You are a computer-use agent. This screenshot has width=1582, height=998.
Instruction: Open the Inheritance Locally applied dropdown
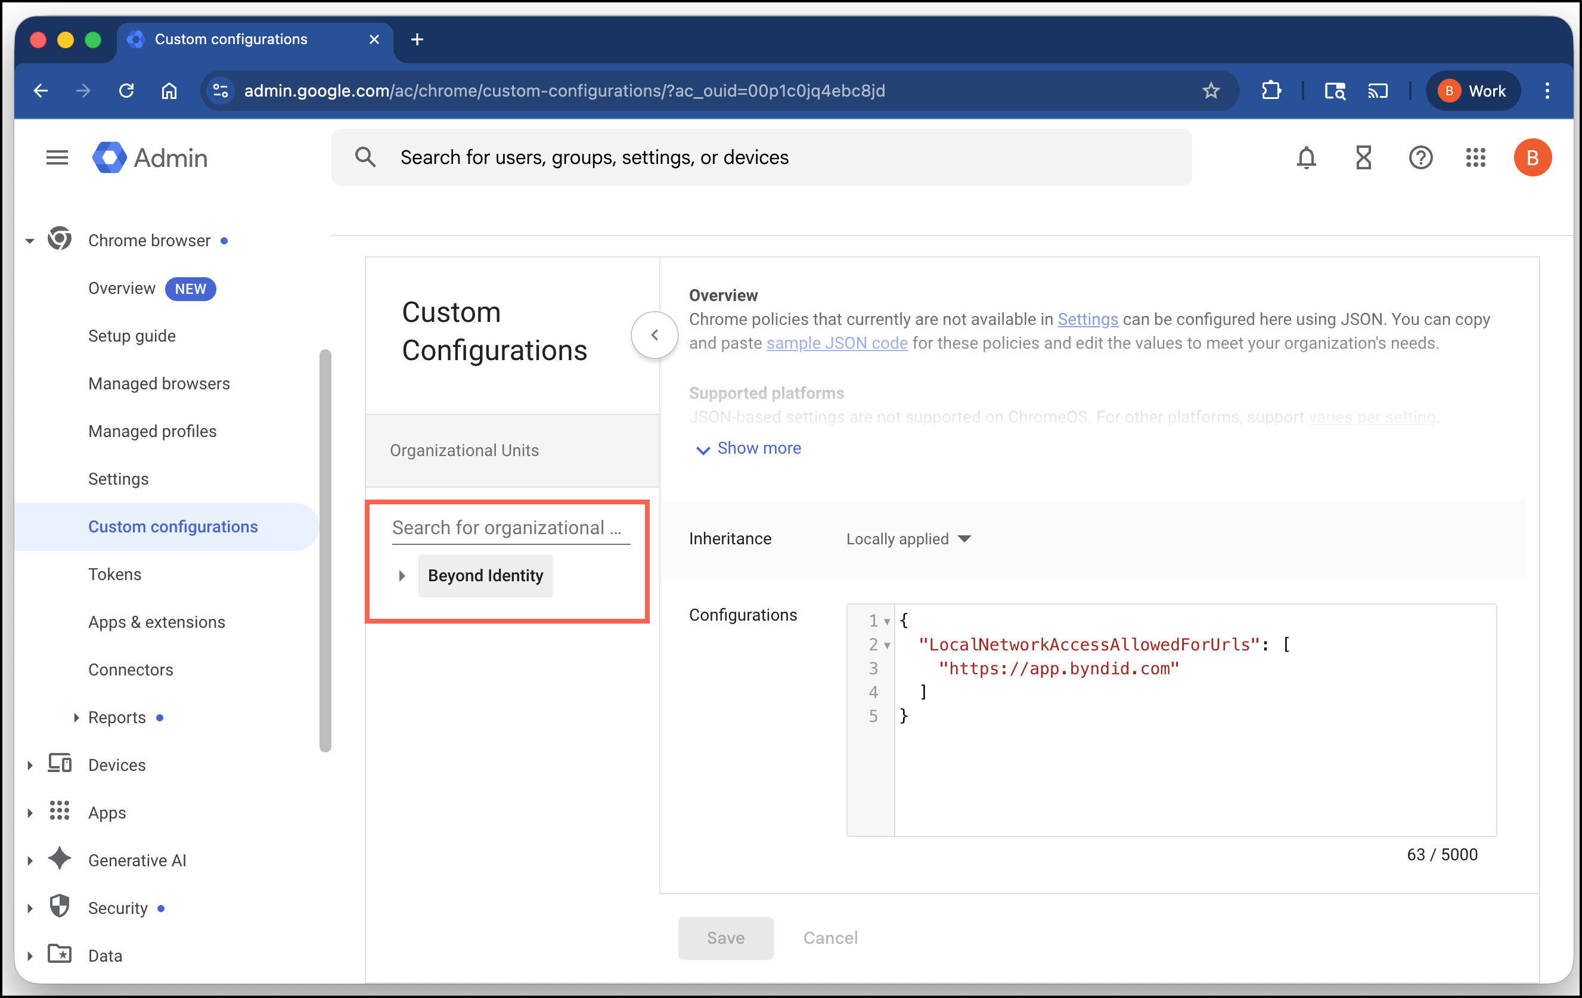tap(908, 540)
